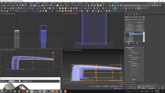Open the reference coordinate system dropdown
Viewport: 165px width, 93px height.
(47, 5)
